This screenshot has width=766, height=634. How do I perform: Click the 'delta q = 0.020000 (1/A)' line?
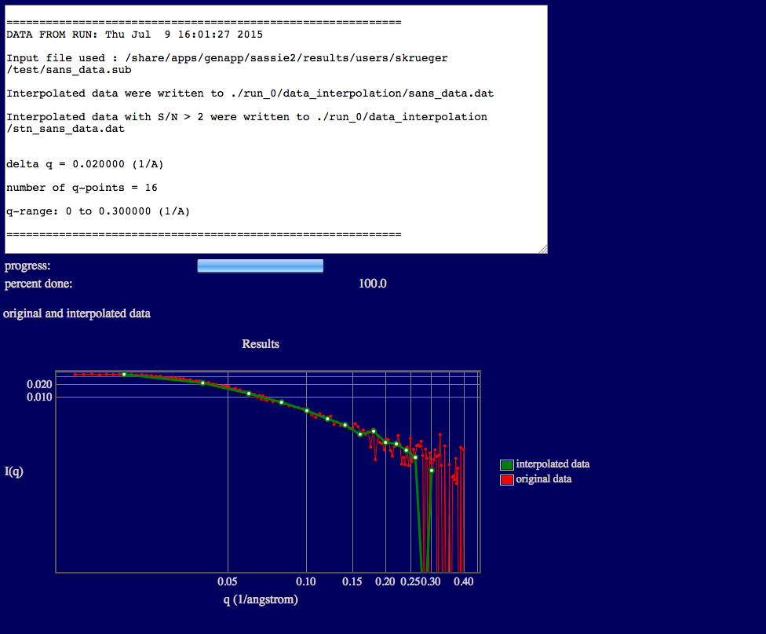[85, 164]
